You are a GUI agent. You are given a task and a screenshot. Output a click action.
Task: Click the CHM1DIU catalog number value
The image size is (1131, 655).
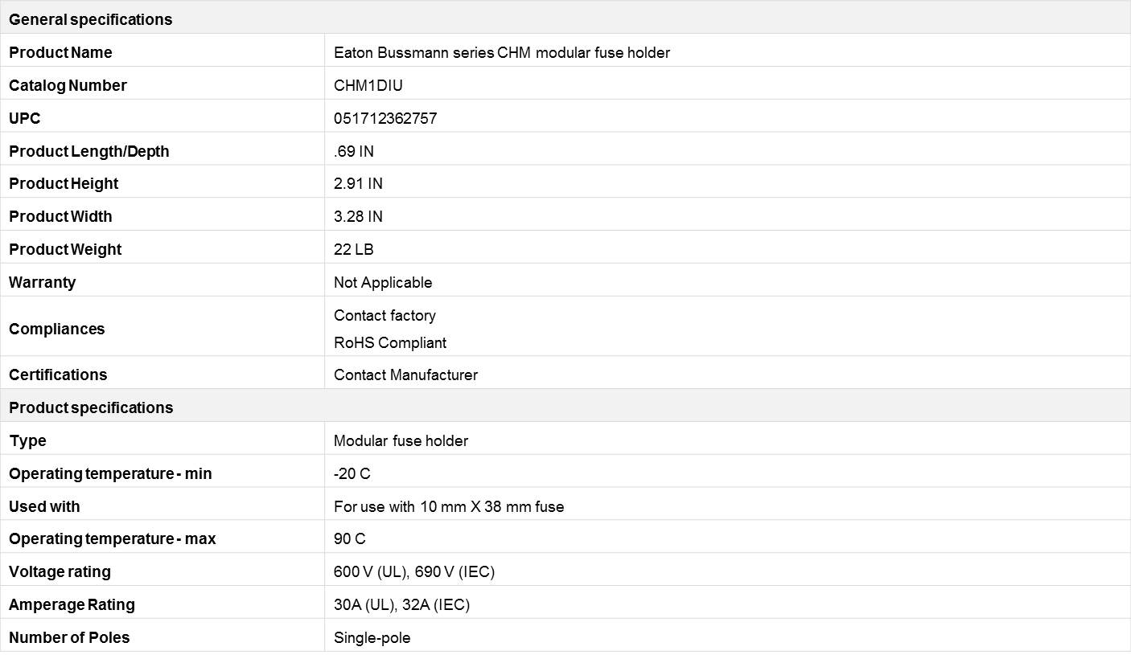tap(368, 85)
